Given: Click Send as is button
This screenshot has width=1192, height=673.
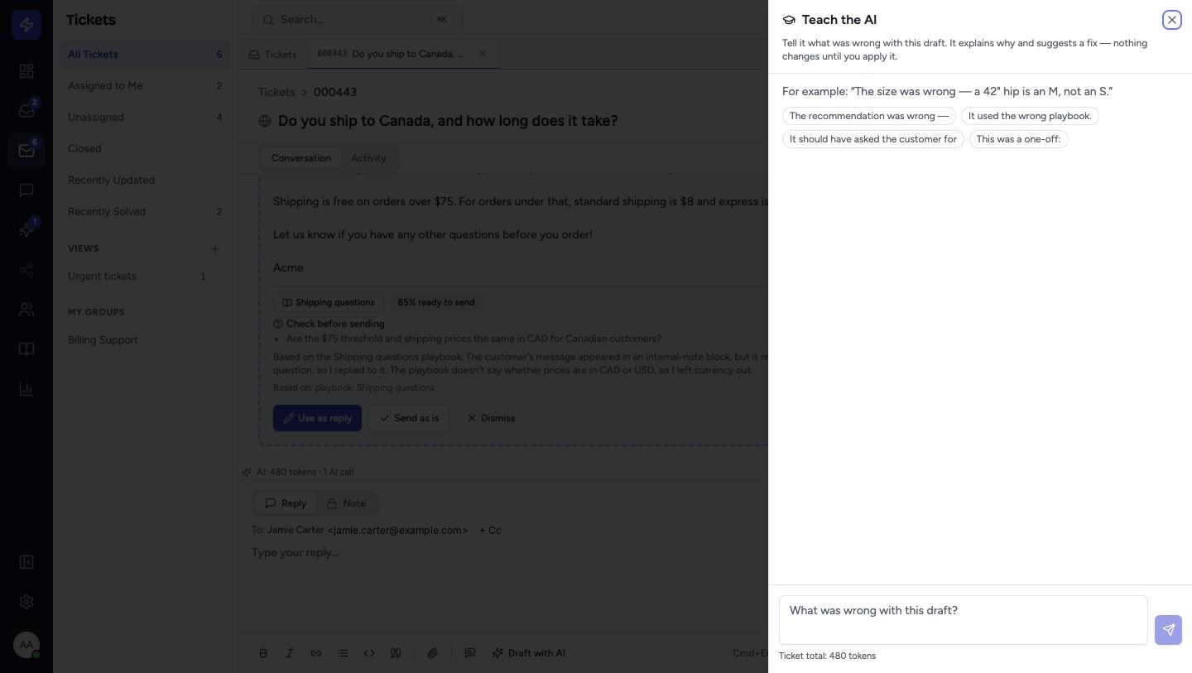Looking at the screenshot, I should [x=409, y=418].
